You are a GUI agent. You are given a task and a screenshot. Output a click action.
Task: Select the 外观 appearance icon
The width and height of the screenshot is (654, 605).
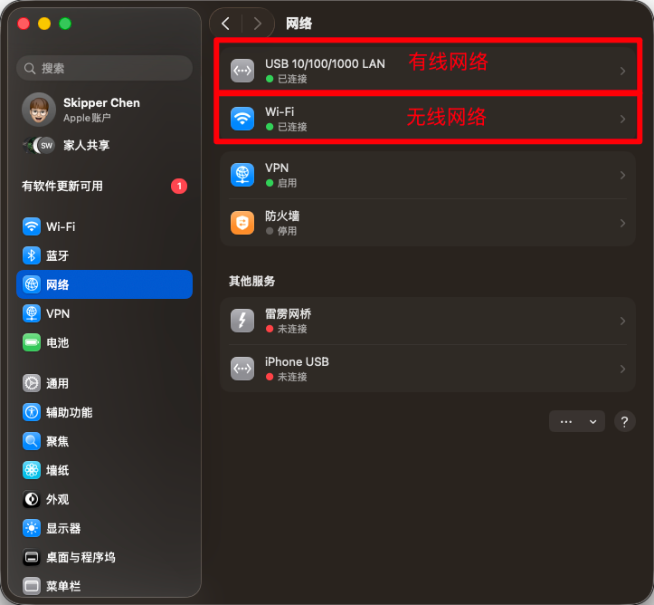click(x=32, y=499)
